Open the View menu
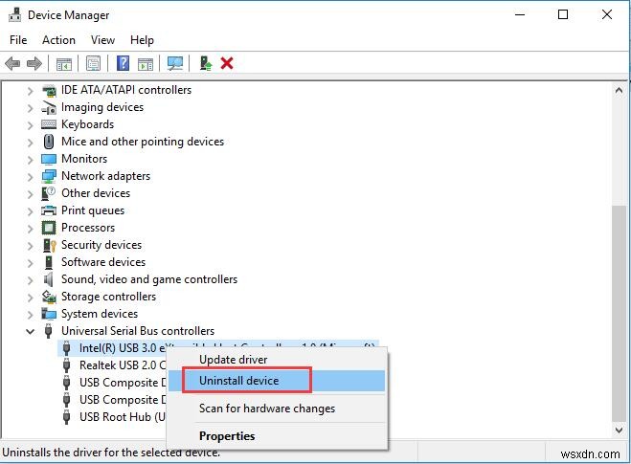Image resolution: width=631 pixels, height=464 pixels. [102, 40]
